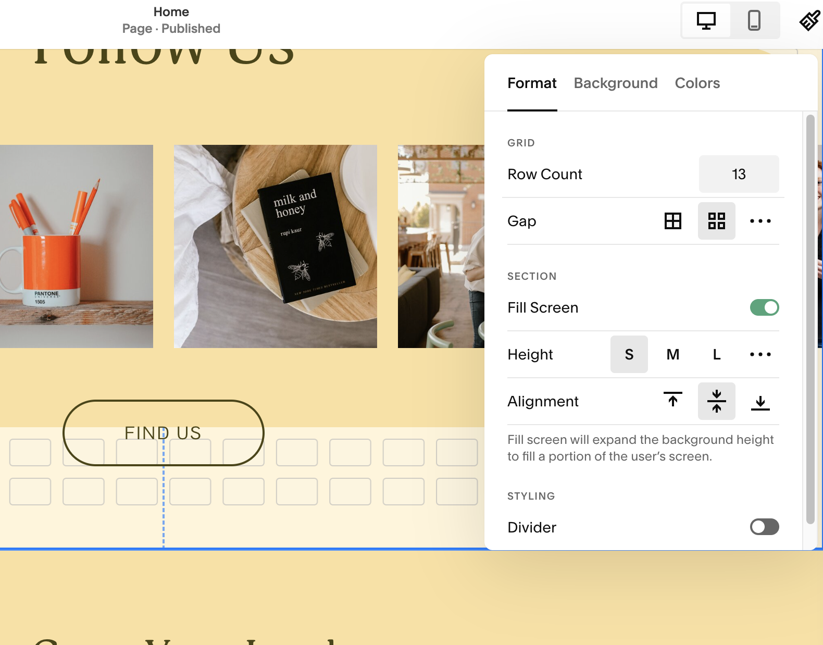Click the Gap label
The image size is (823, 645).
tap(521, 221)
